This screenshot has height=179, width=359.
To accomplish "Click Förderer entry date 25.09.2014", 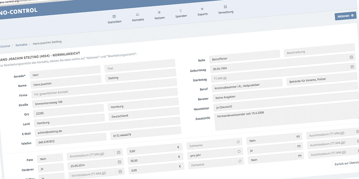I will pos(95,164).
